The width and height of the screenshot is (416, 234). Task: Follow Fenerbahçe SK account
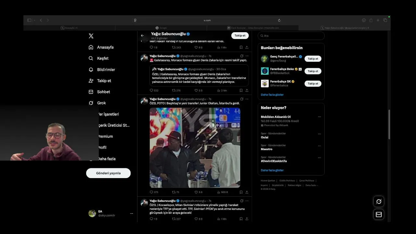point(313,84)
